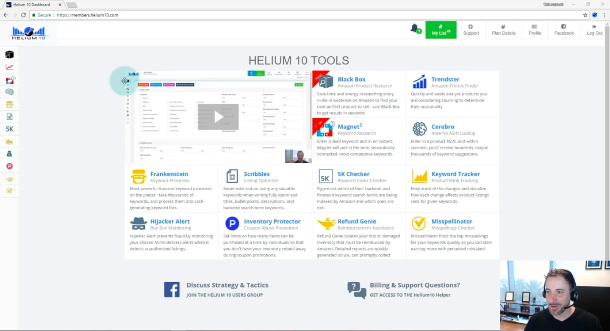
Task: Play the Black Box intro video
Action: click(219, 117)
